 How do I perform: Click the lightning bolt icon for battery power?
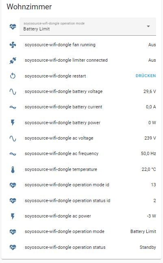(13, 123)
